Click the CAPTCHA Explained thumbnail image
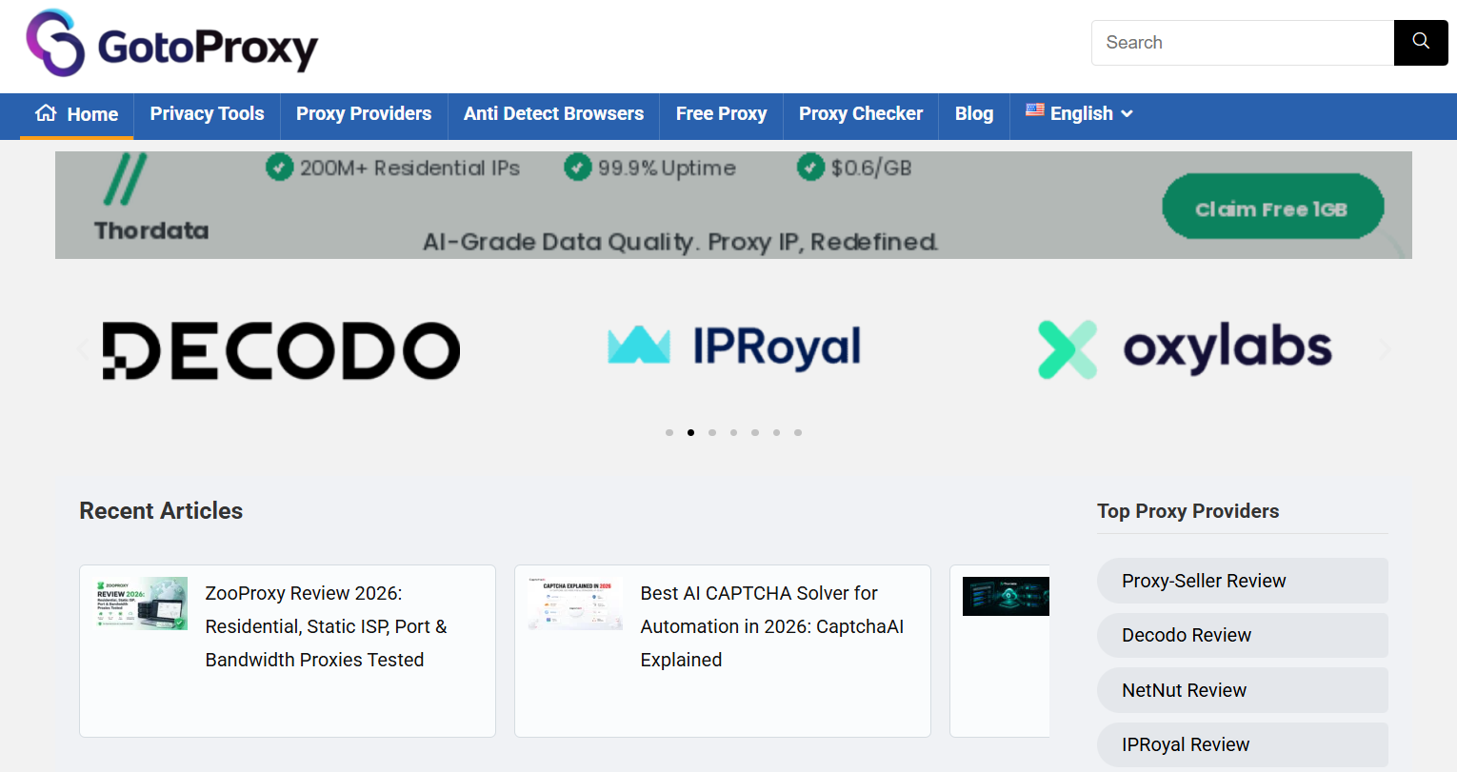 tap(577, 603)
